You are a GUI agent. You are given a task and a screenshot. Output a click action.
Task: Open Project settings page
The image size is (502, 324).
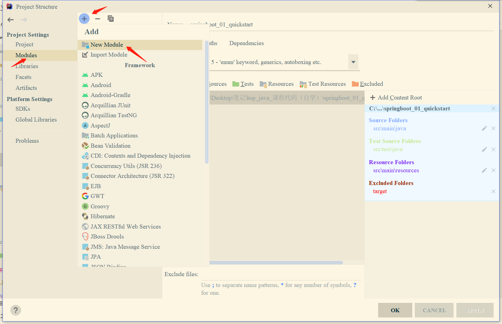point(25,44)
